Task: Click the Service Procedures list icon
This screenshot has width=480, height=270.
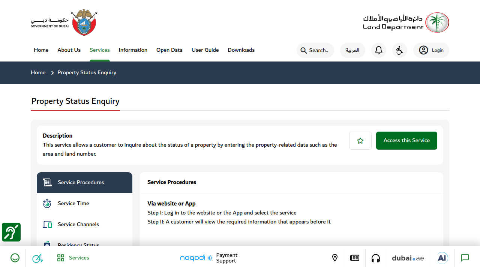Action: click(47, 183)
